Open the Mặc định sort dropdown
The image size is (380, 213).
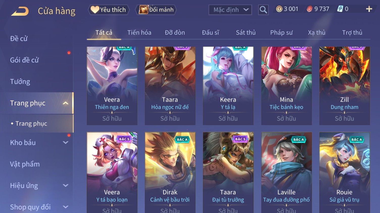[x=230, y=10]
